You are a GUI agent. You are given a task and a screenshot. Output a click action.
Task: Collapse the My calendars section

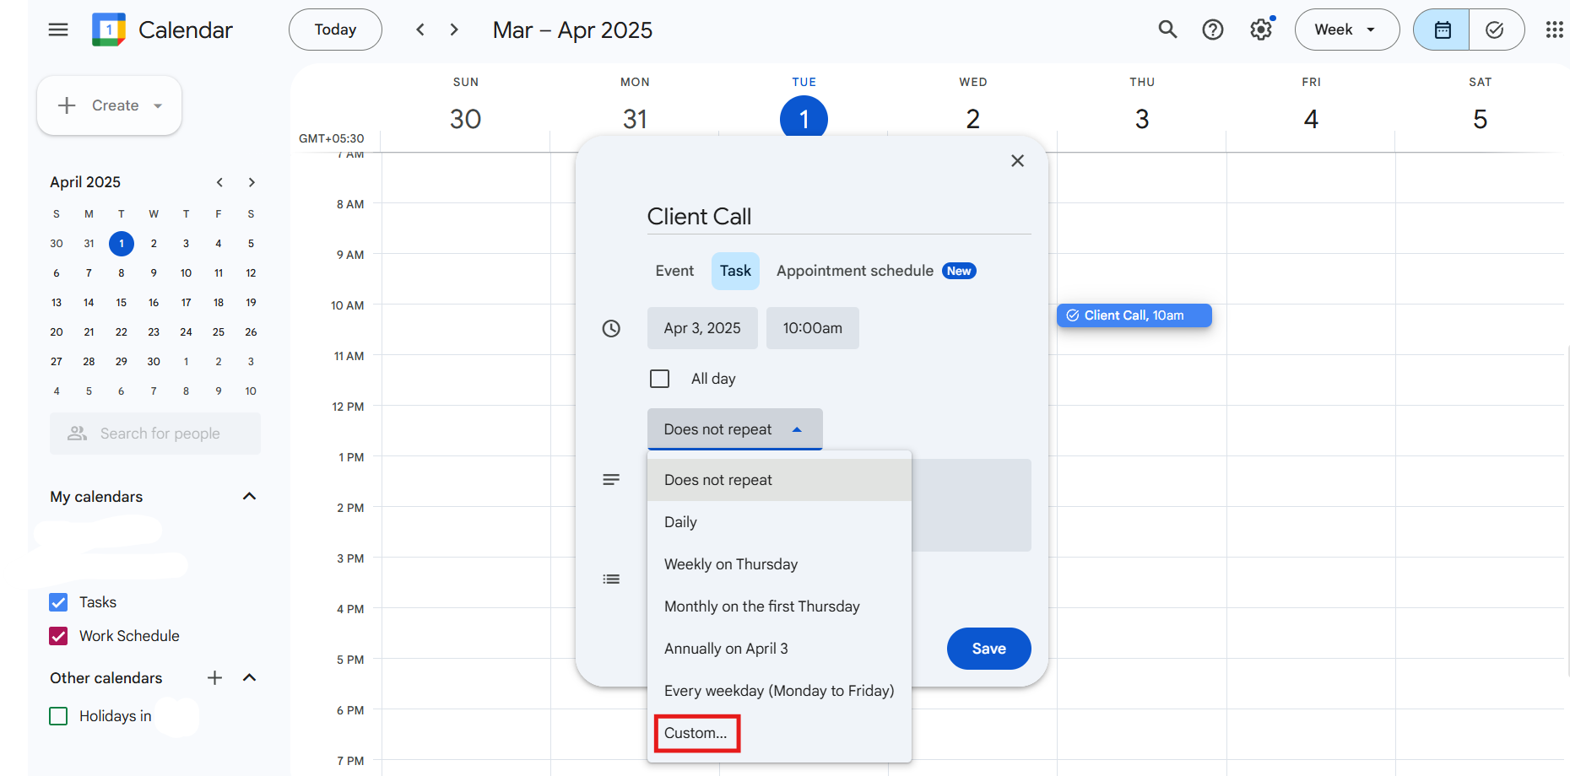(x=249, y=496)
